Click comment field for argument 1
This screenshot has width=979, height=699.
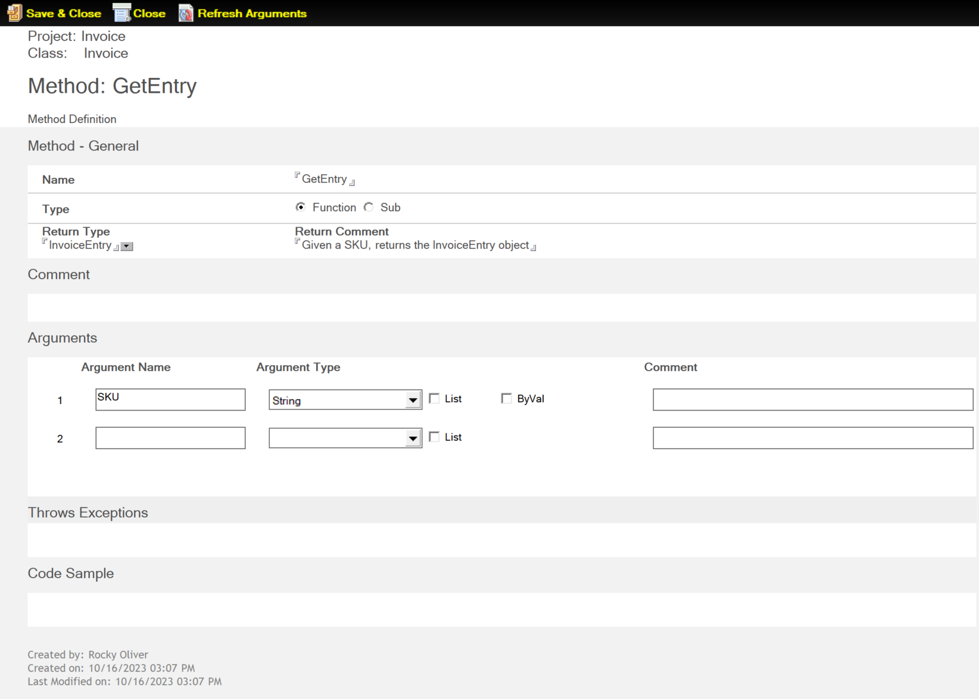813,400
